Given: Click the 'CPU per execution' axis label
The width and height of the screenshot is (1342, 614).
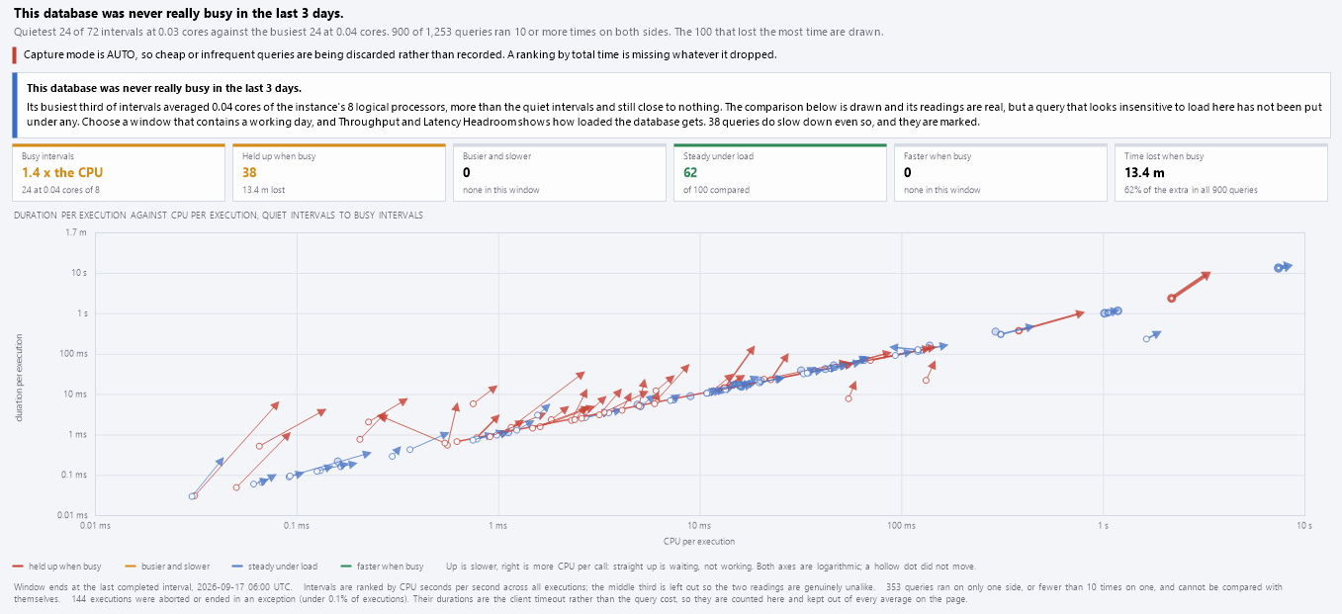Looking at the screenshot, I should click(699, 541).
